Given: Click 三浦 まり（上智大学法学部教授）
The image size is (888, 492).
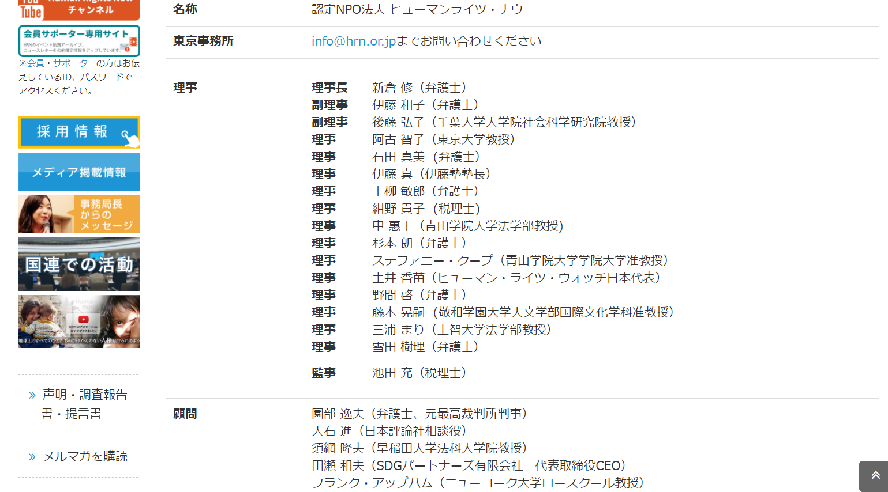Looking at the screenshot, I should [x=462, y=330].
